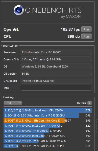This screenshot has width=98, height=151.
Task: Click the panel resize grip on right edge
Action: coord(96,127)
